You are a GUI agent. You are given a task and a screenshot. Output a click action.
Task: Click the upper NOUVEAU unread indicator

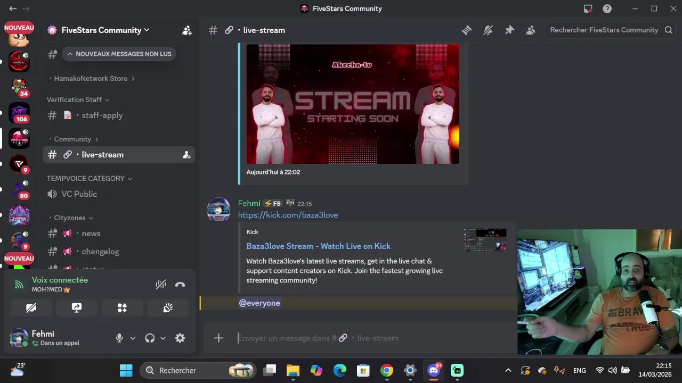tap(19, 27)
